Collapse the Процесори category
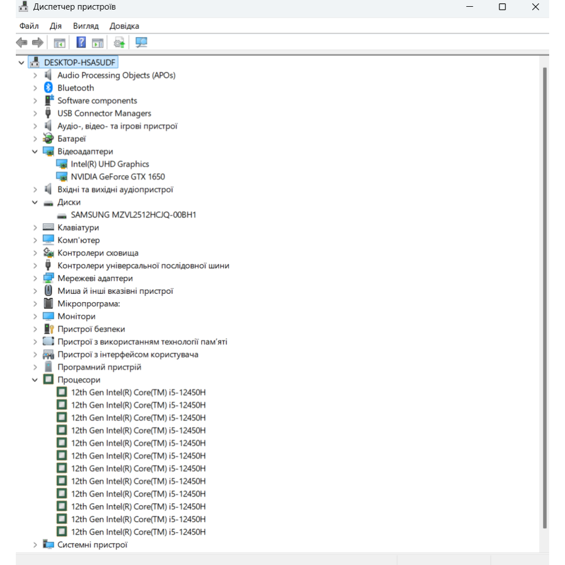This screenshot has height=565, width=565. point(35,380)
